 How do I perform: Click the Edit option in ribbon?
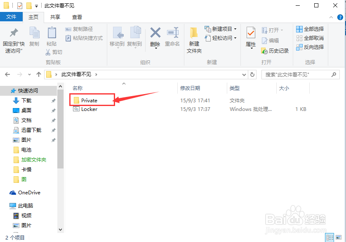(270, 40)
